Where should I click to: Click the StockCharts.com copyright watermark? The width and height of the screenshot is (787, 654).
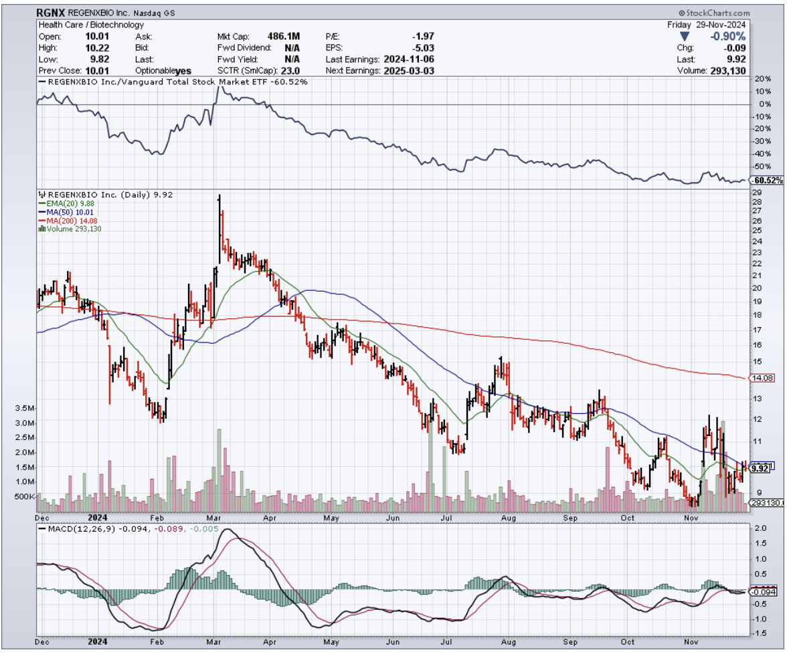coord(713,13)
